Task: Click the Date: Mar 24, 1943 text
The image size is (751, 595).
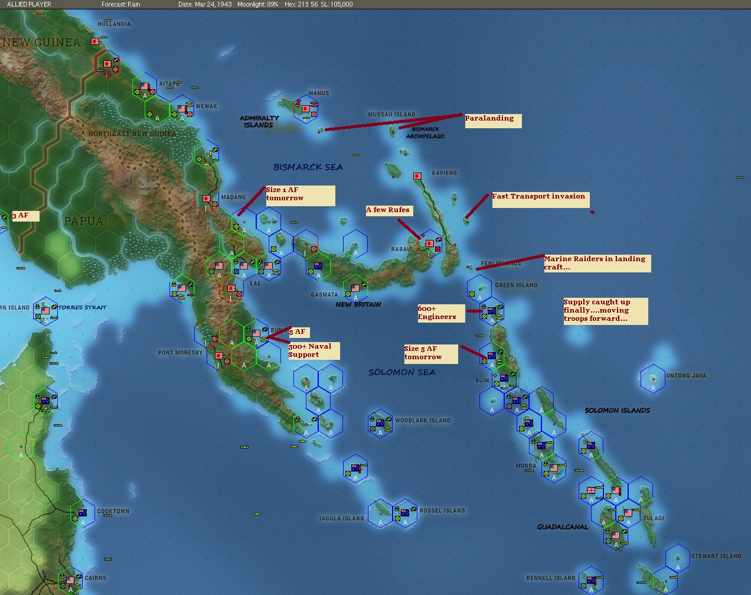Action: [205, 4]
